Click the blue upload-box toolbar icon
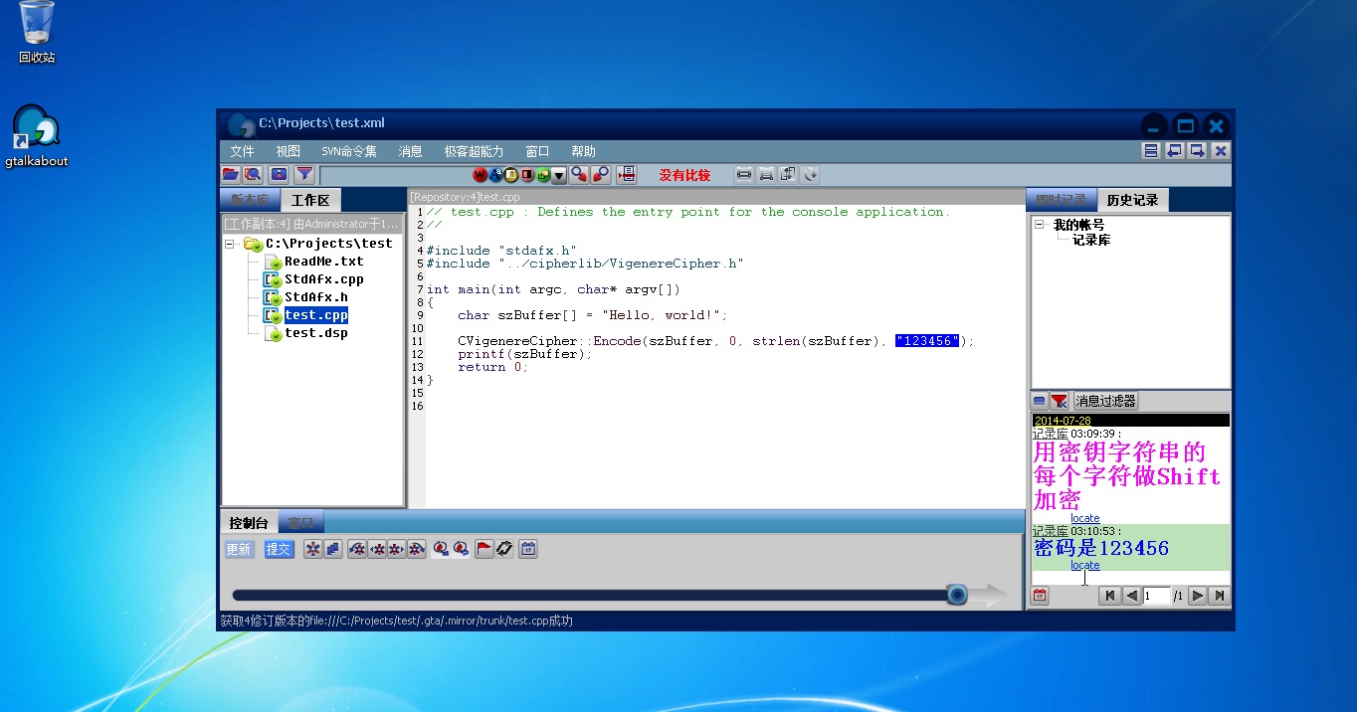 point(280,175)
